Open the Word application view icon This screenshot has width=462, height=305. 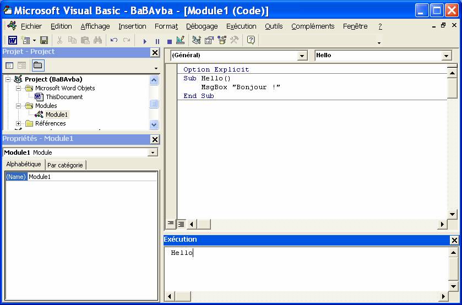coord(12,40)
